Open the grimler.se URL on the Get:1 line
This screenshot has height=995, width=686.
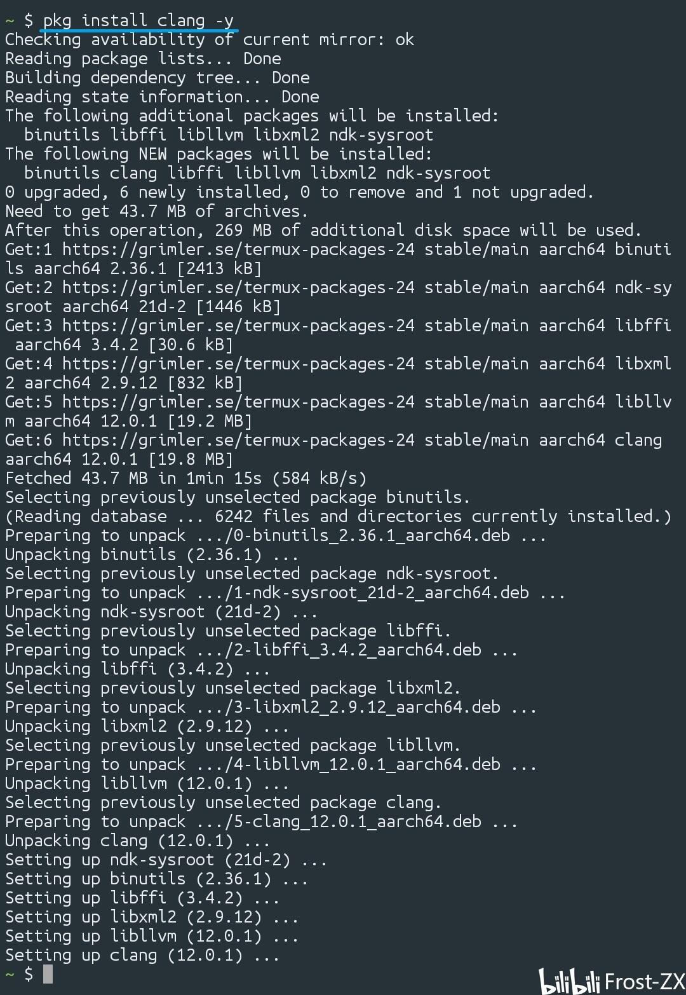tap(238, 249)
